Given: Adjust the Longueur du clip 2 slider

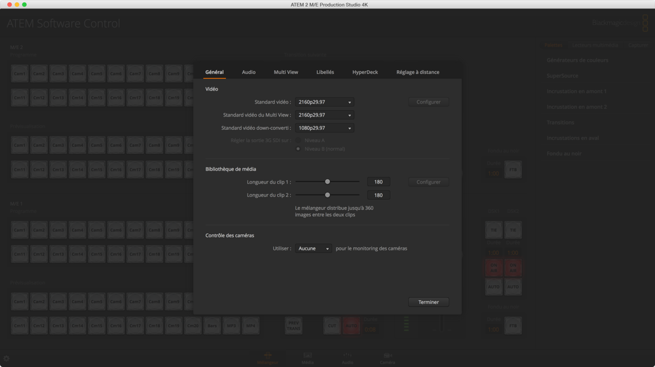Looking at the screenshot, I should pos(327,195).
